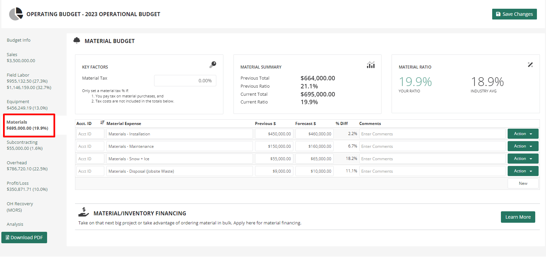
Task: Open Equipment section in sidebar
Action: [x=27, y=104]
